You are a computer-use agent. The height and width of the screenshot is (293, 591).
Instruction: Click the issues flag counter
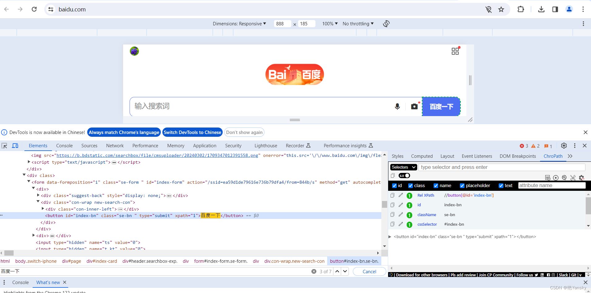[548, 146]
